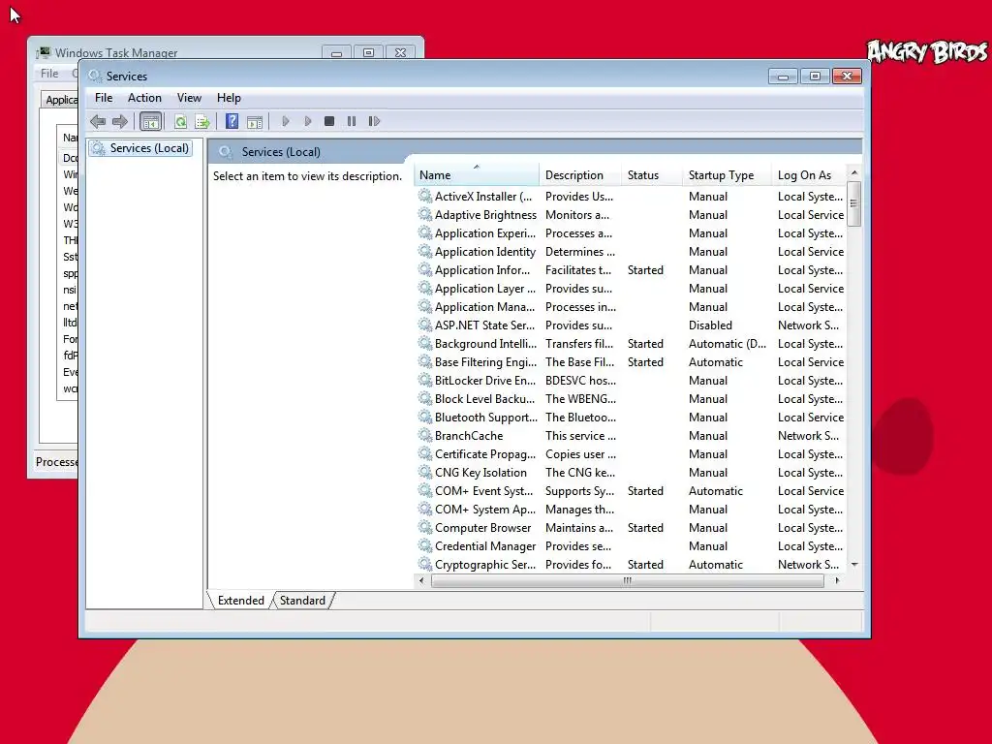Select the ASP.NET State Ser... service
Screen dimensions: 992x744
pos(631,325)
